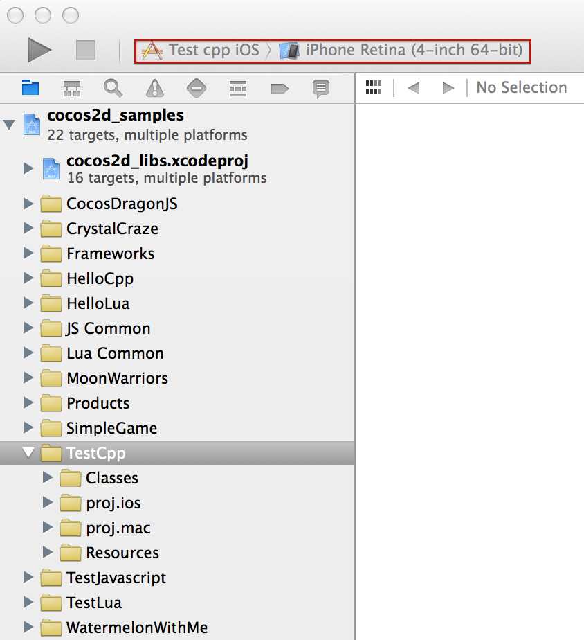Viewport: 584px width, 640px height.
Task: Select the Frameworks group
Action: (177, 254)
